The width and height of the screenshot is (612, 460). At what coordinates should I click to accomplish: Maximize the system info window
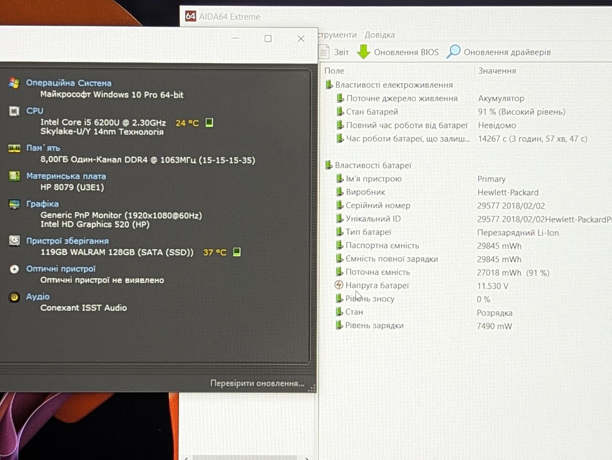(x=268, y=39)
